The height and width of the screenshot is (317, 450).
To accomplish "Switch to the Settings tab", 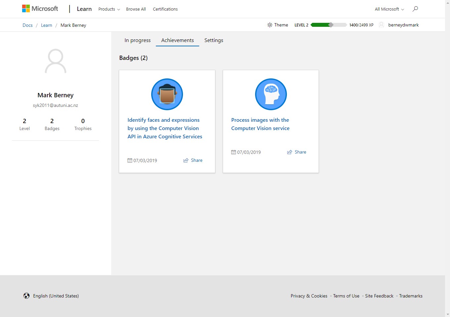I will (214, 40).
